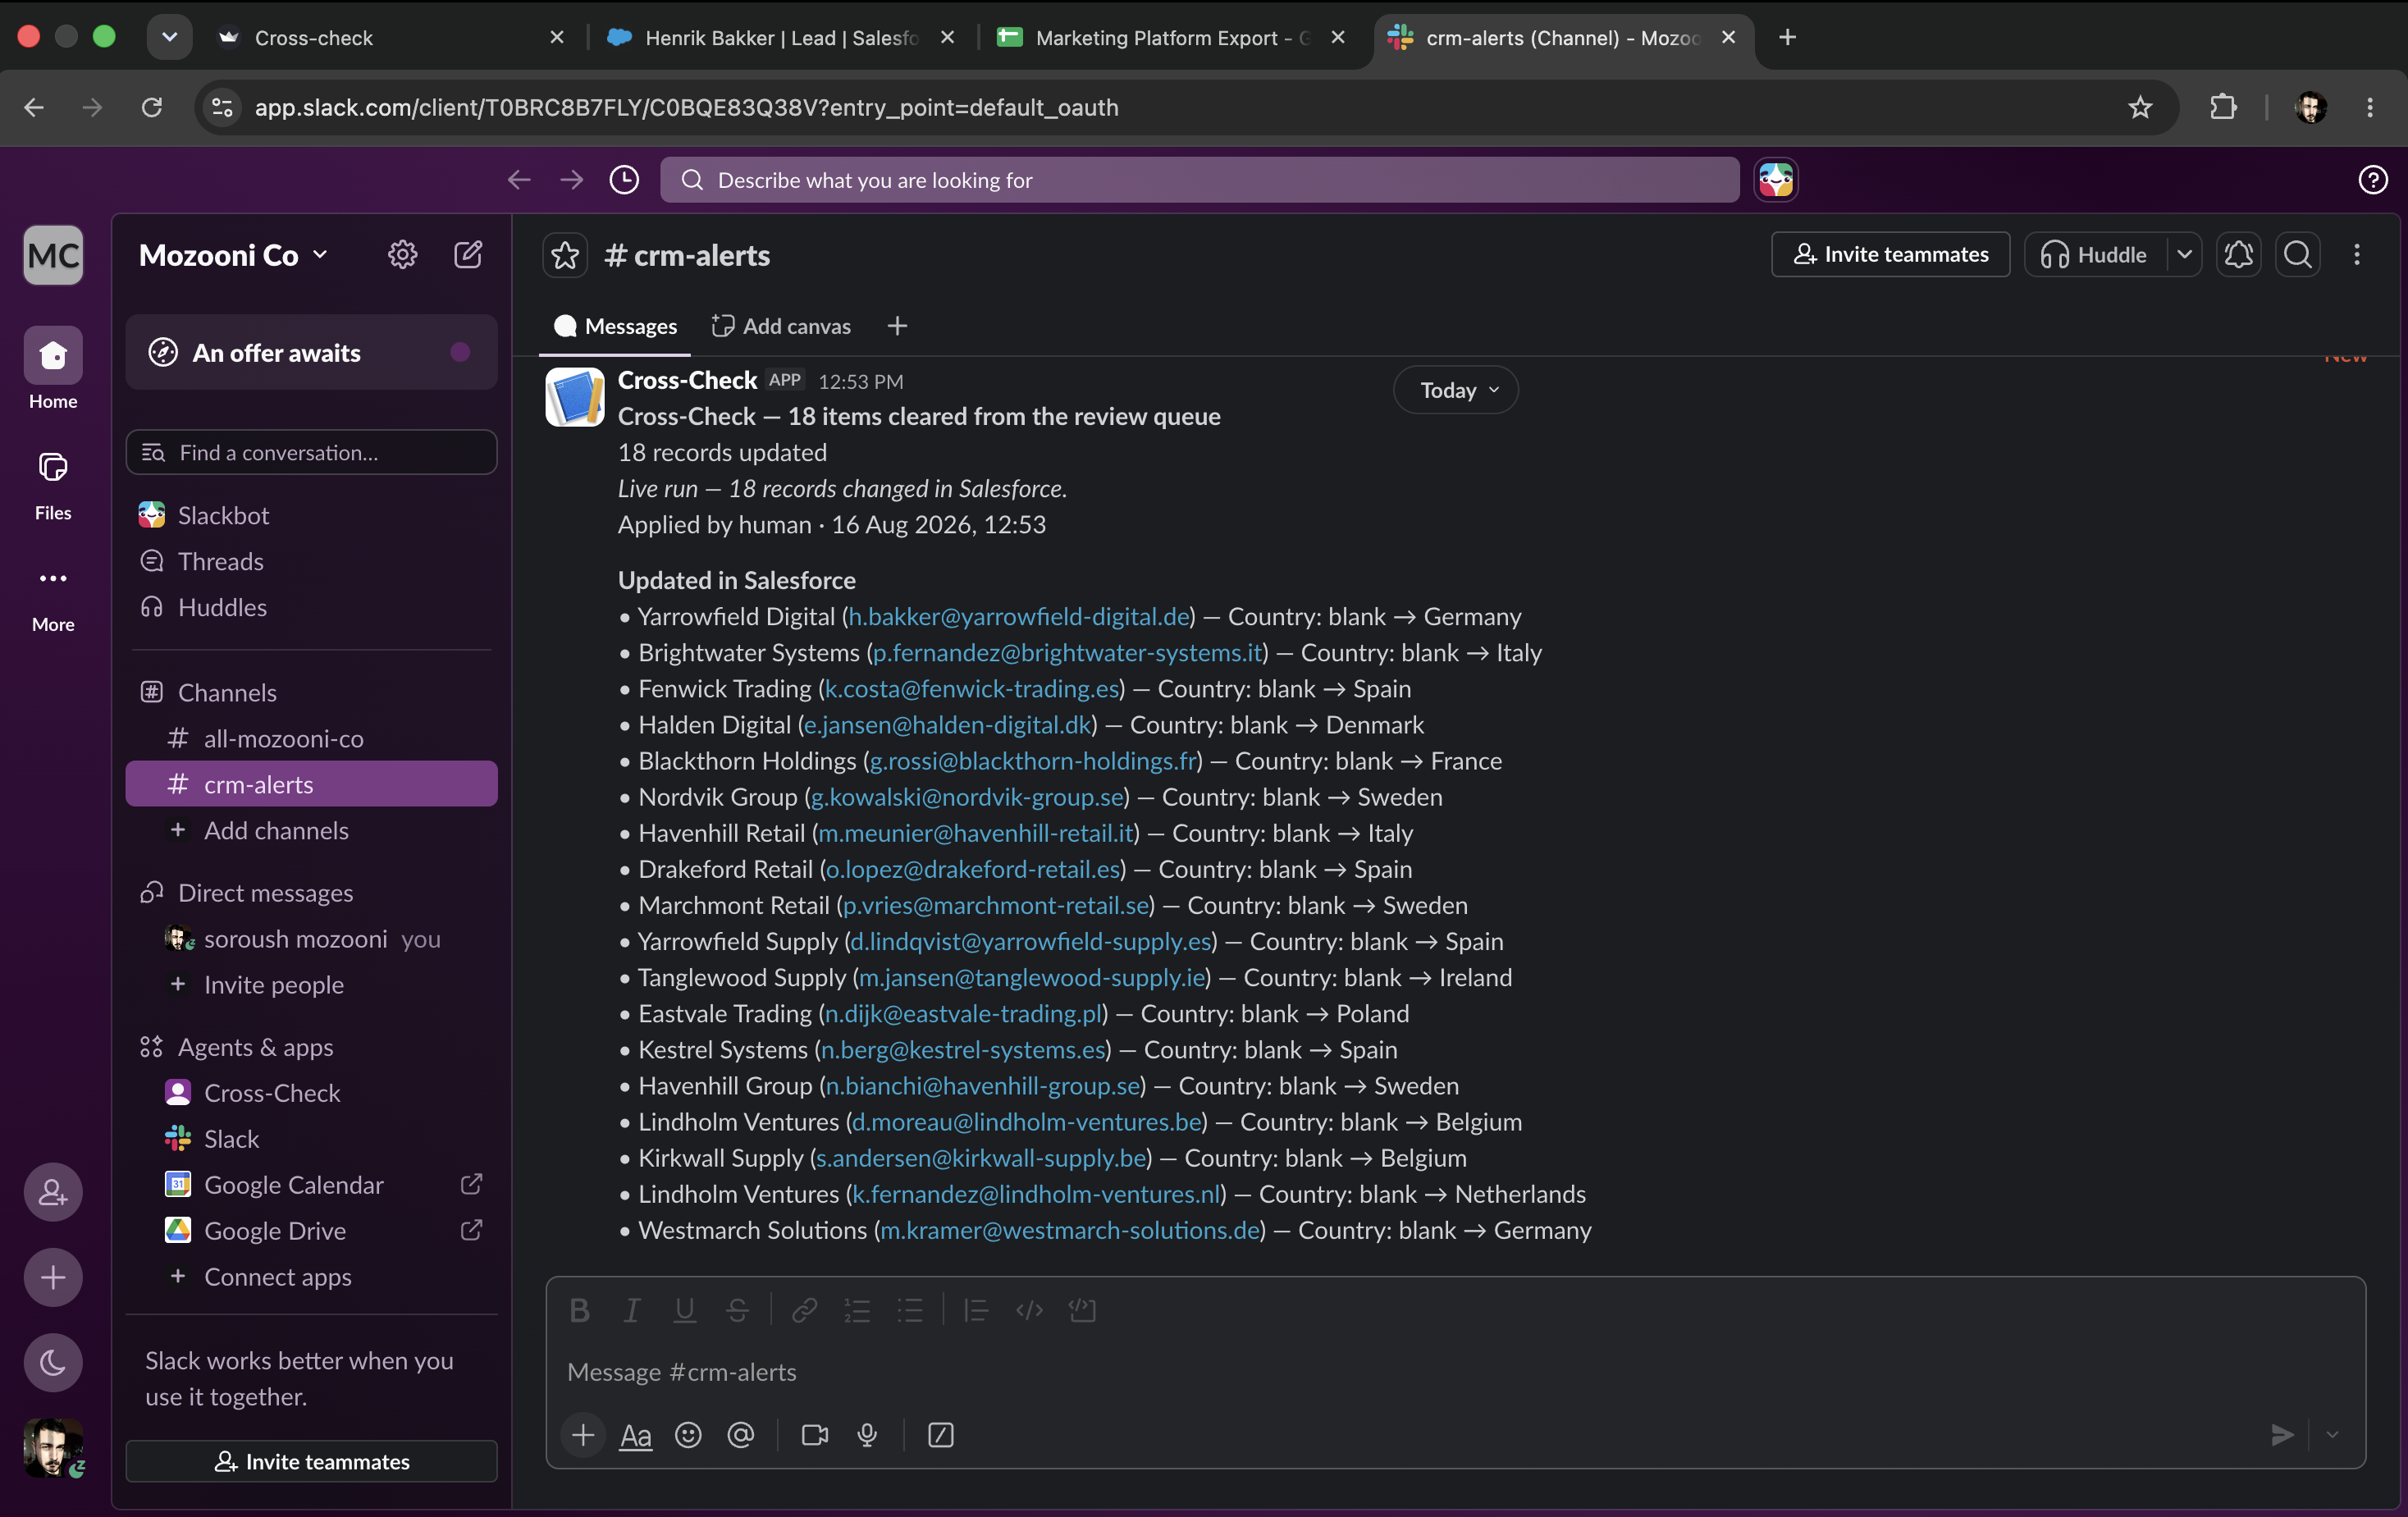The height and width of the screenshot is (1517, 2408).
Task: Record a video clip
Action: click(x=815, y=1435)
